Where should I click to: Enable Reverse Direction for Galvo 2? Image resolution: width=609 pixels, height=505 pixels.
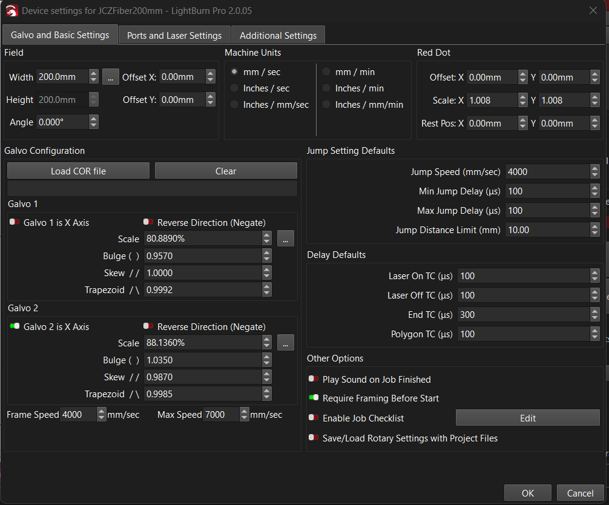coord(148,327)
